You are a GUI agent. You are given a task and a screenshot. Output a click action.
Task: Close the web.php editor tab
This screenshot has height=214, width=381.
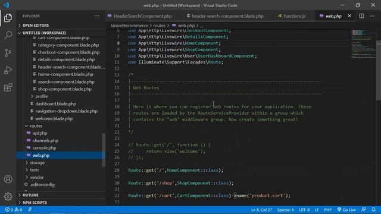(349, 16)
